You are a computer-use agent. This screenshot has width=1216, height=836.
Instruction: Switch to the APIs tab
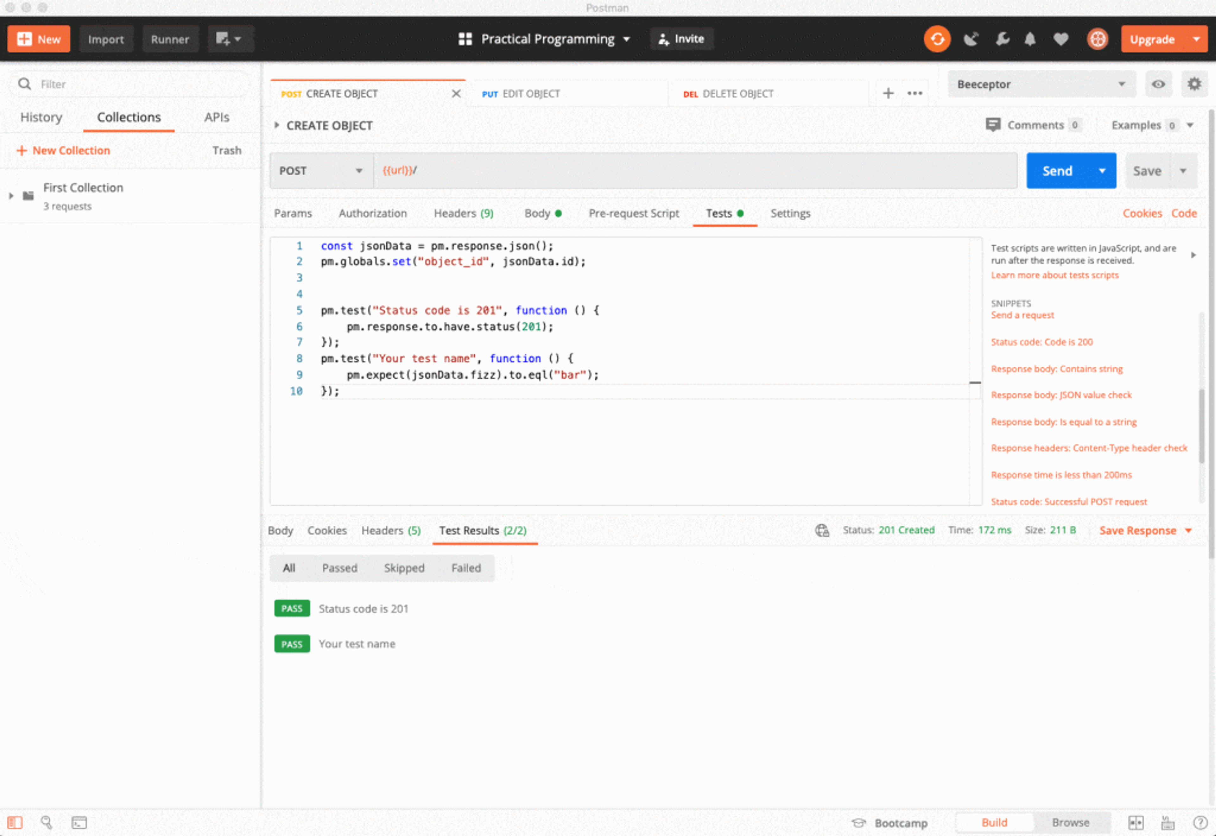[x=216, y=117]
